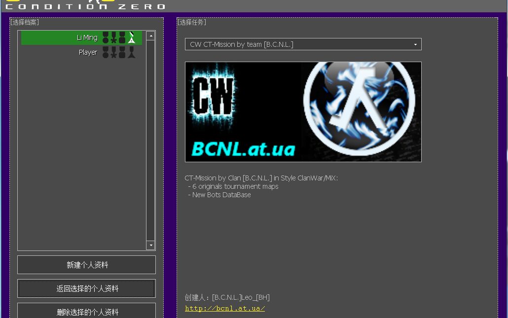Expand the mission selector's arrow
The image size is (508, 318).
pyautogui.click(x=416, y=44)
